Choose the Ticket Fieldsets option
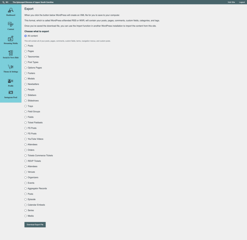The height and width of the screenshot is (240, 247). coord(26,123)
